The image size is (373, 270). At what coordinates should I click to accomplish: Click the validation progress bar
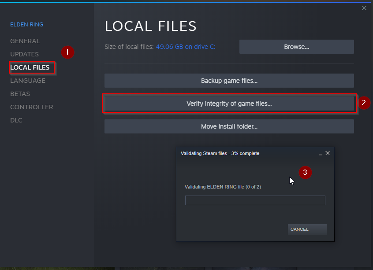pos(255,200)
